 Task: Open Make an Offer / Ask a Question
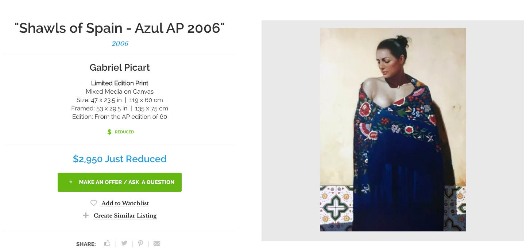(x=120, y=182)
